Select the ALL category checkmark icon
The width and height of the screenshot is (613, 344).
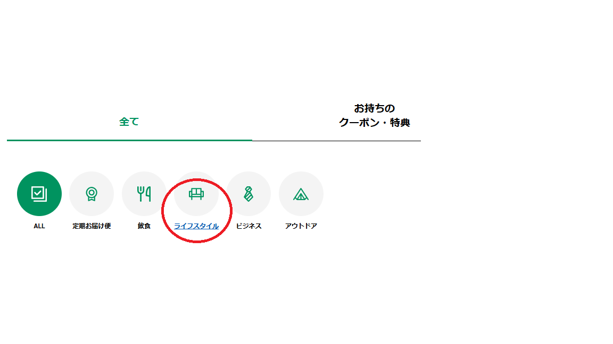[x=39, y=194]
